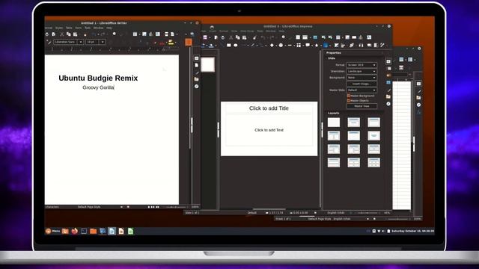
Task: Toggle Display Grid icon in Impress toolbar
Action: (298, 37)
